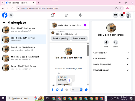The width and height of the screenshot is (135, 101).
Task: Open the Notifications bell in header
Action: click(x=122, y=15)
